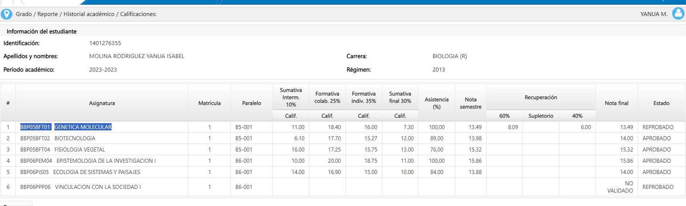Click the FISIOLOGIA VEGETAL subject row
The width and height of the screenshot is (686, 206).
point(343,150)
